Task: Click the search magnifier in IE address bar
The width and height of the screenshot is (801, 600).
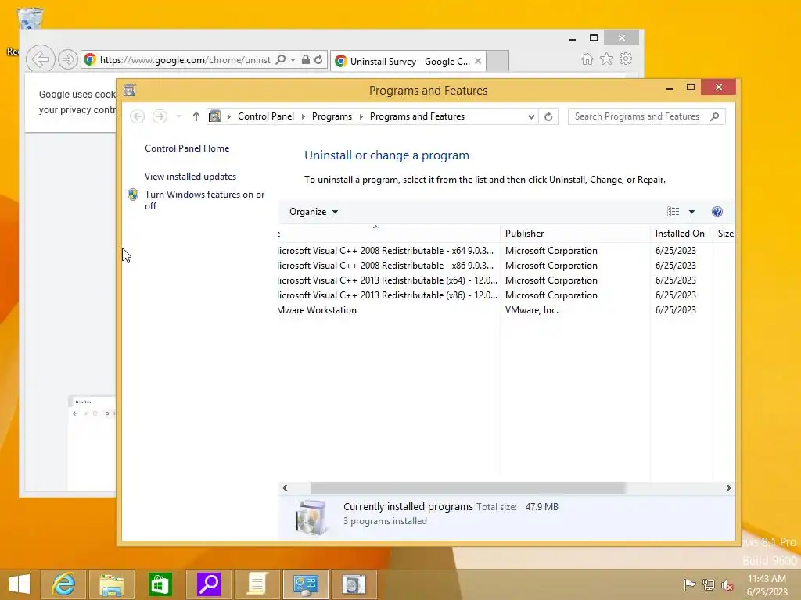Action: coord(281,59)
